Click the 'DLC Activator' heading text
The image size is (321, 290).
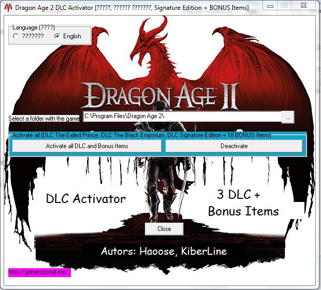[86, 199]
